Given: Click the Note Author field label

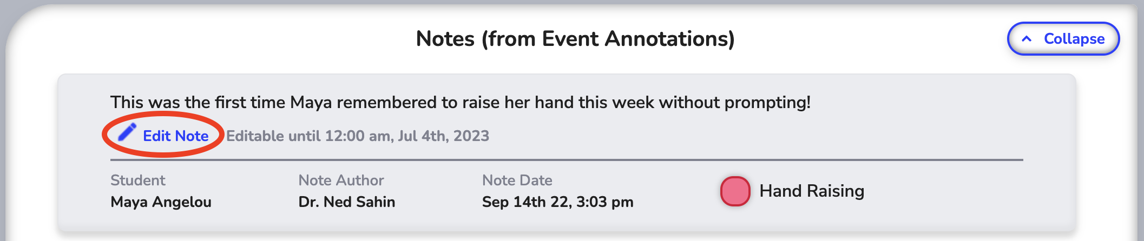Looking at the screenshot, I should [x=341, y=180].
